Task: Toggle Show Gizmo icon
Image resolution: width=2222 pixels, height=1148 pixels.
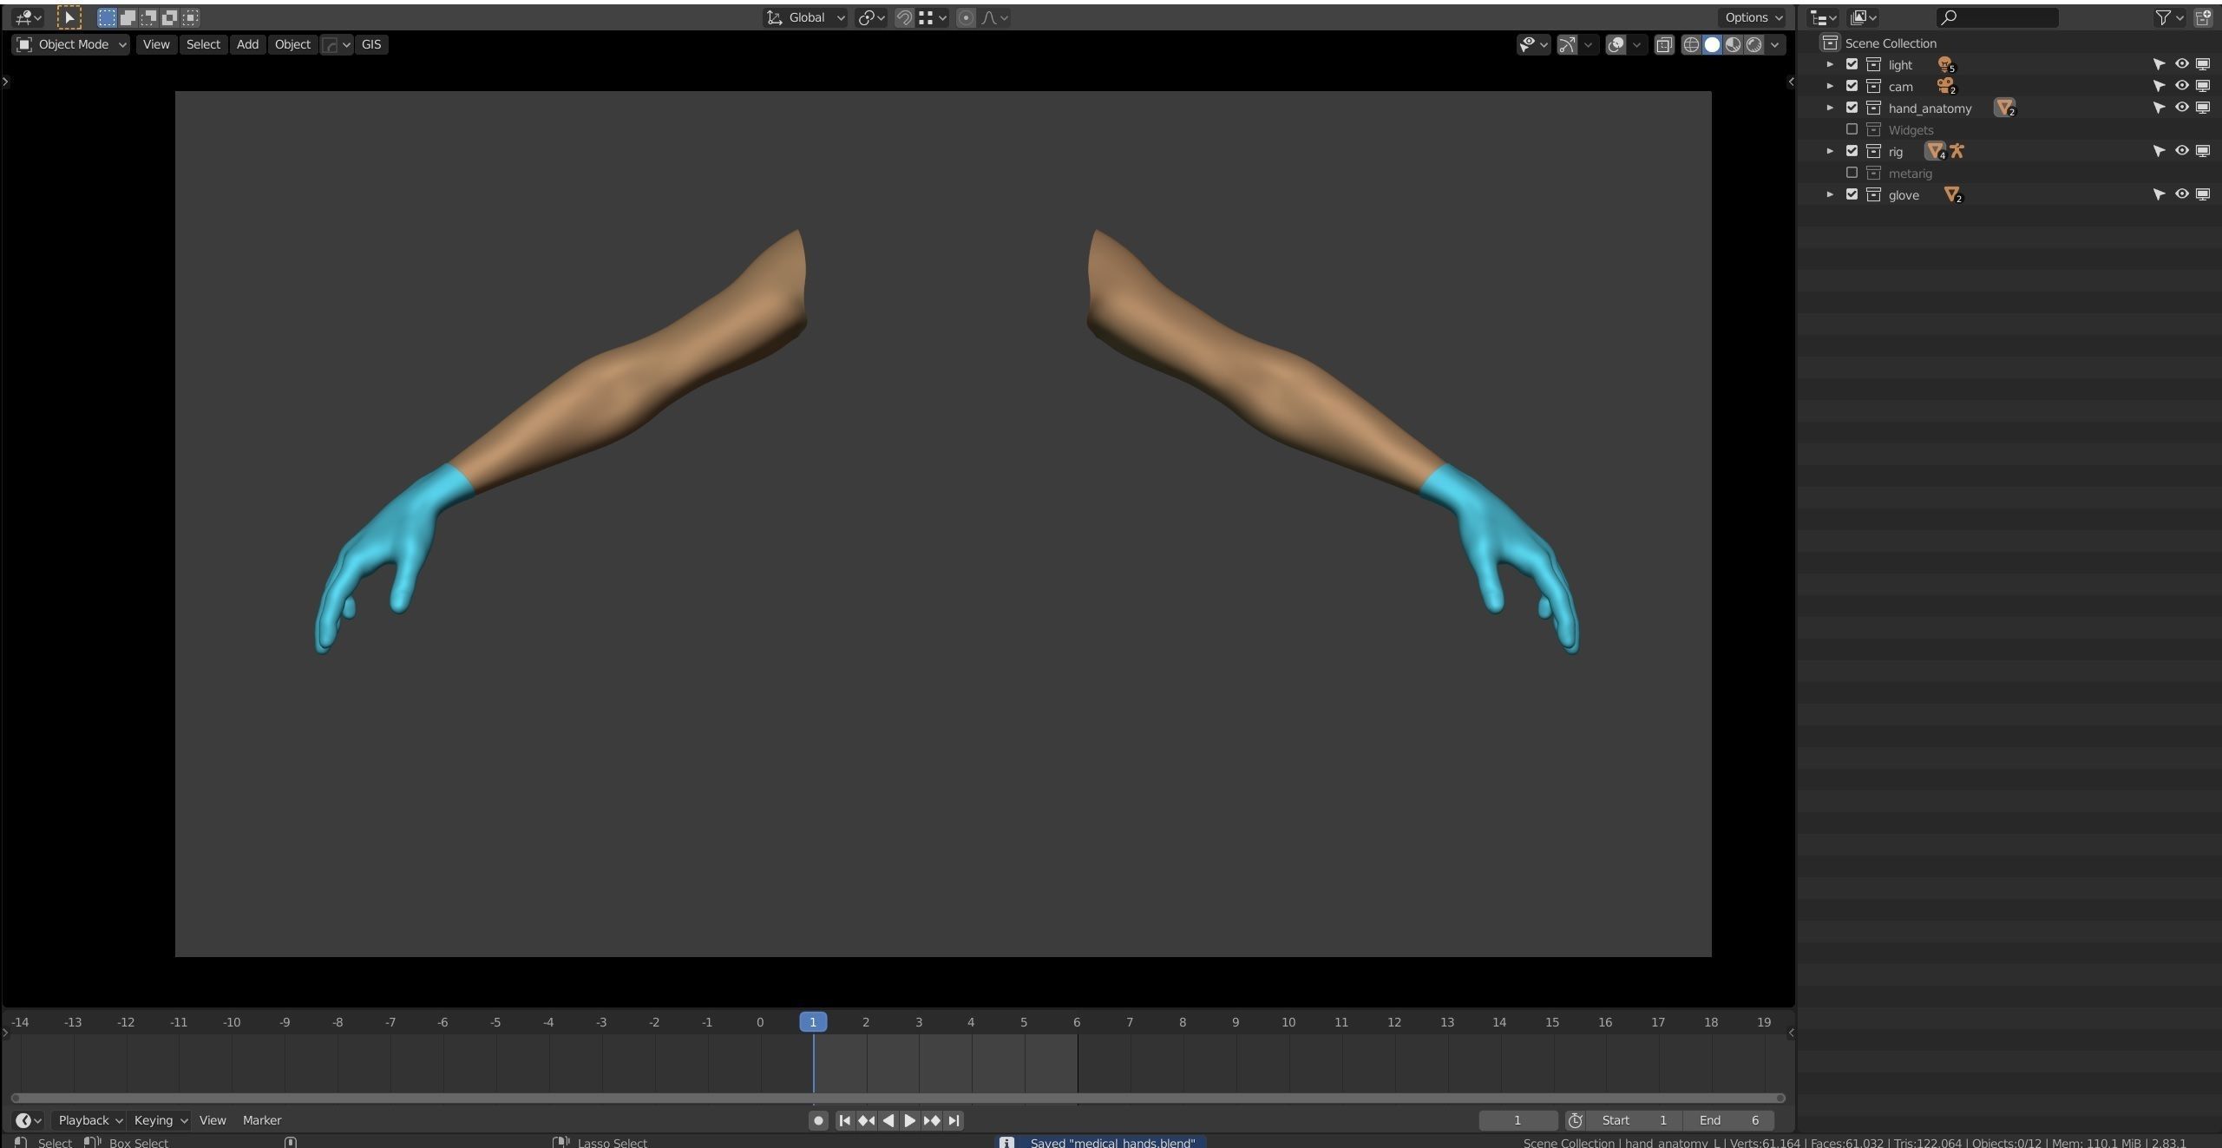Action: [x=1566, y=44]
